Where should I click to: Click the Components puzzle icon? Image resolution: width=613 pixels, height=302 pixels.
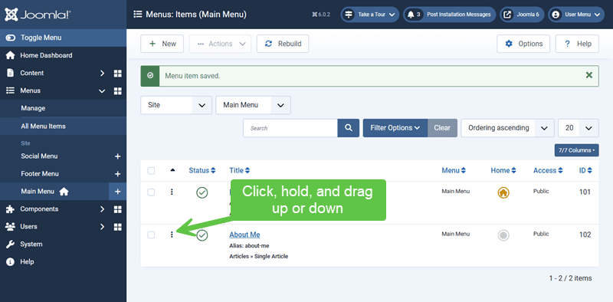point(11,209)
